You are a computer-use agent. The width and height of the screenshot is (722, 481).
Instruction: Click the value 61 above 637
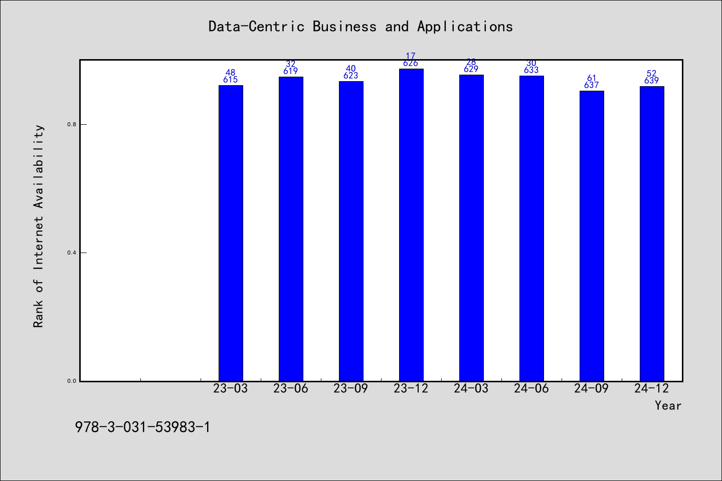tap(592, 78)
